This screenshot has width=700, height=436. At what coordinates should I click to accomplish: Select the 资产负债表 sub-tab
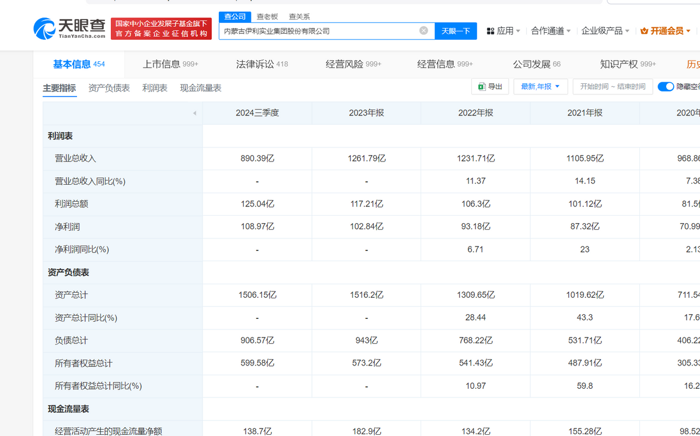click(x=109, y=88)
